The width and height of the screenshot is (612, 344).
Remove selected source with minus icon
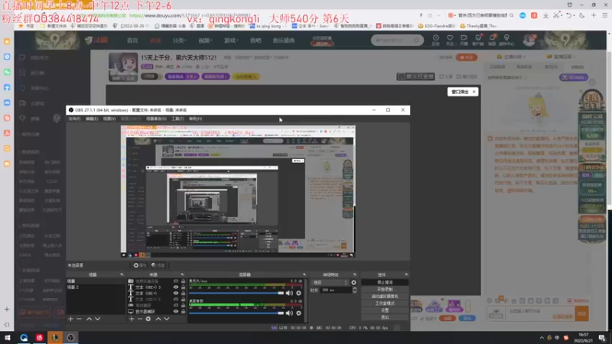[140, 319]
